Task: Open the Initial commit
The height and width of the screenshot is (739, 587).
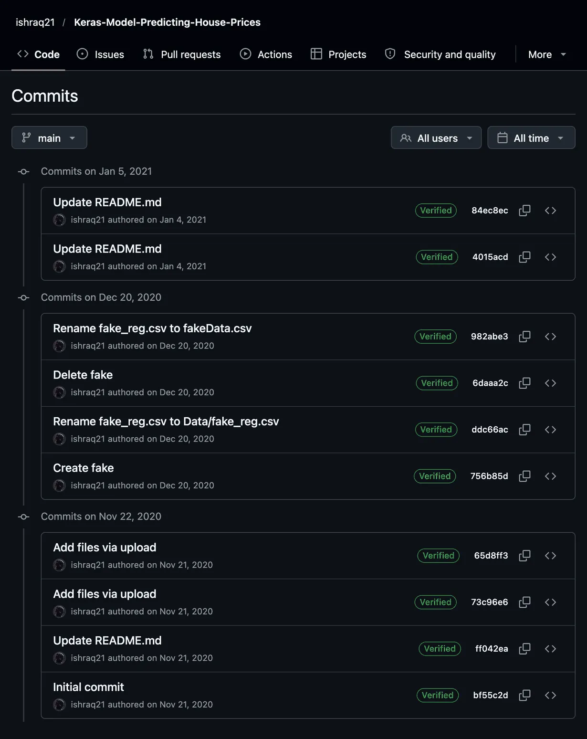Action: pyautogui.click(x=88, y=687)
